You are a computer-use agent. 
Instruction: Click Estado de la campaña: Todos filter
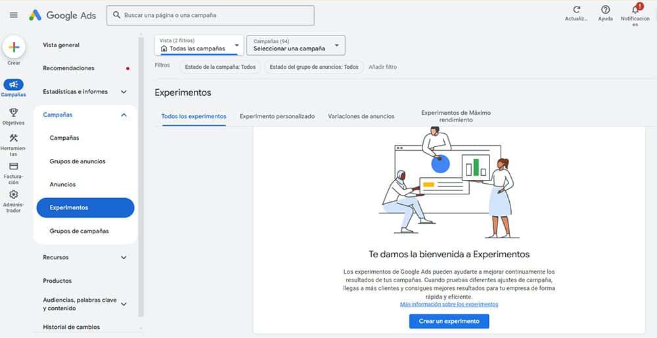pos(220,67)
